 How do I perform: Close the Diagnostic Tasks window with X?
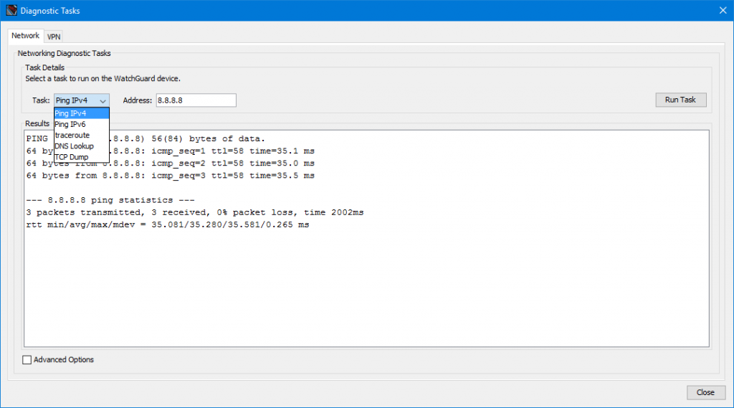click(722, 11)
